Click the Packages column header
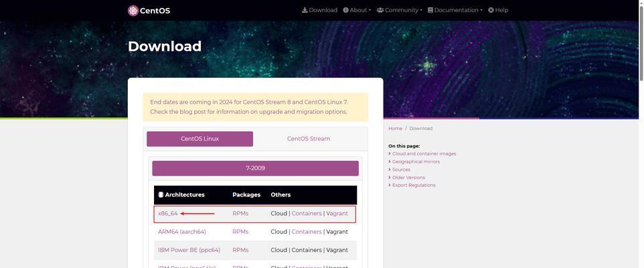The width and height of the screenshot is (644, 268). pyautogui.click(x=246, y=195)
